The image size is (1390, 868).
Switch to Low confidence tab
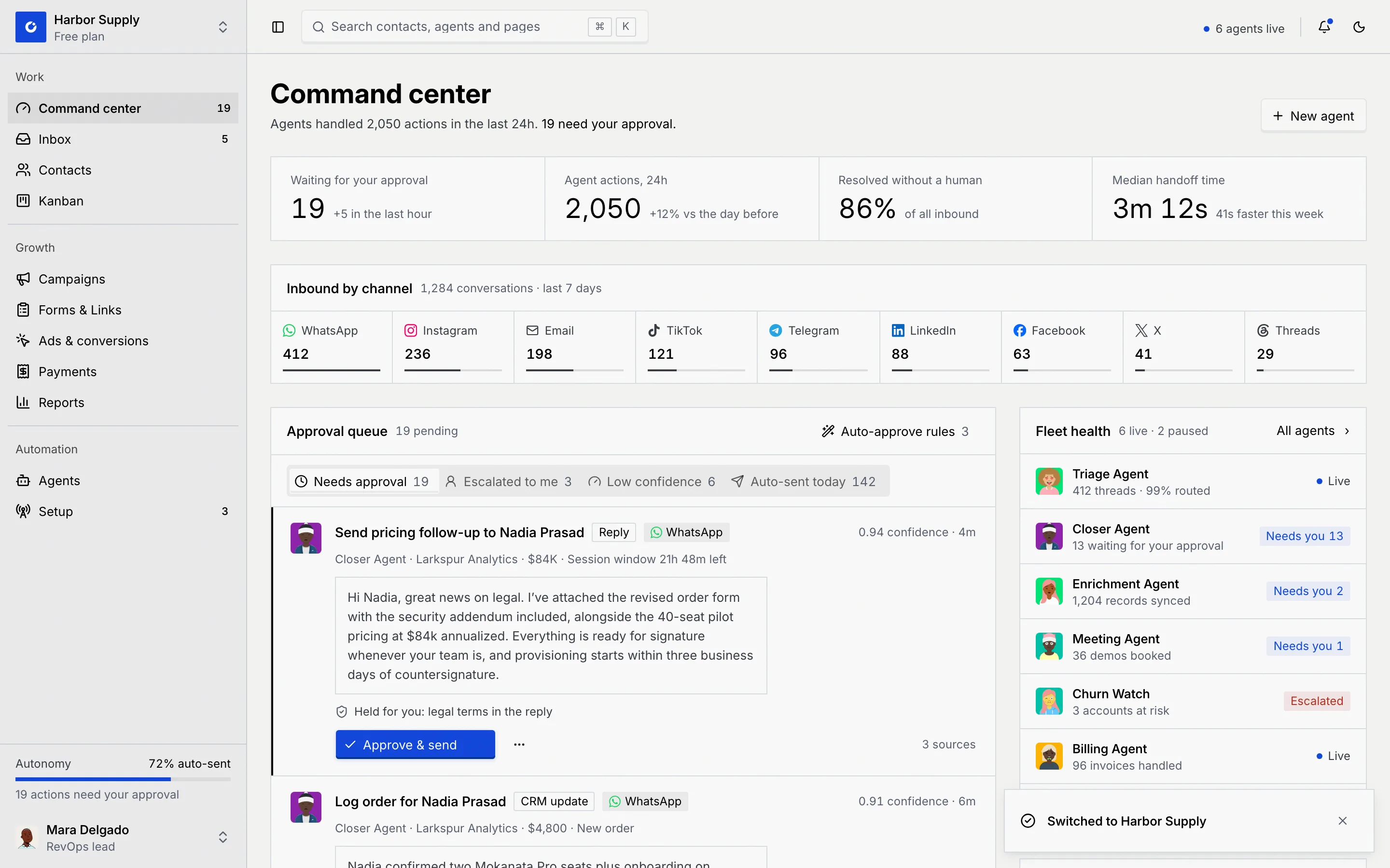pos(652,482)
